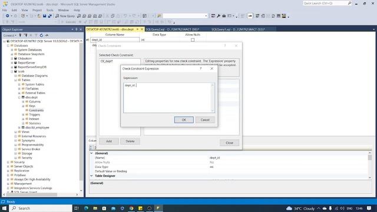The image size is (377, 212).
Task: Collapse the dbo.dept table node
Action: coord(19,97)
